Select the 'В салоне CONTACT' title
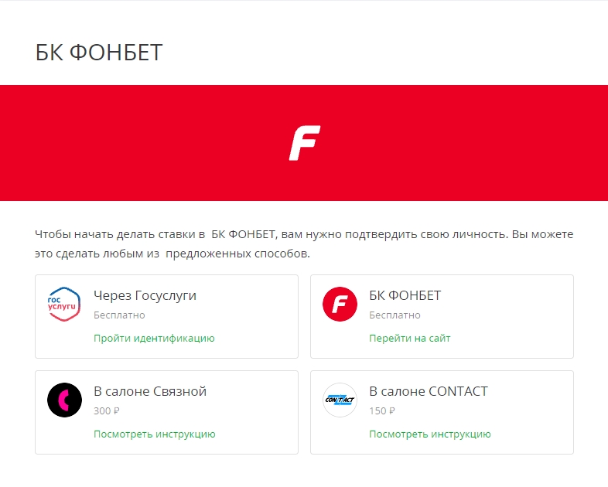The height and width of the screenshot is (487, 608). point(428,391)
